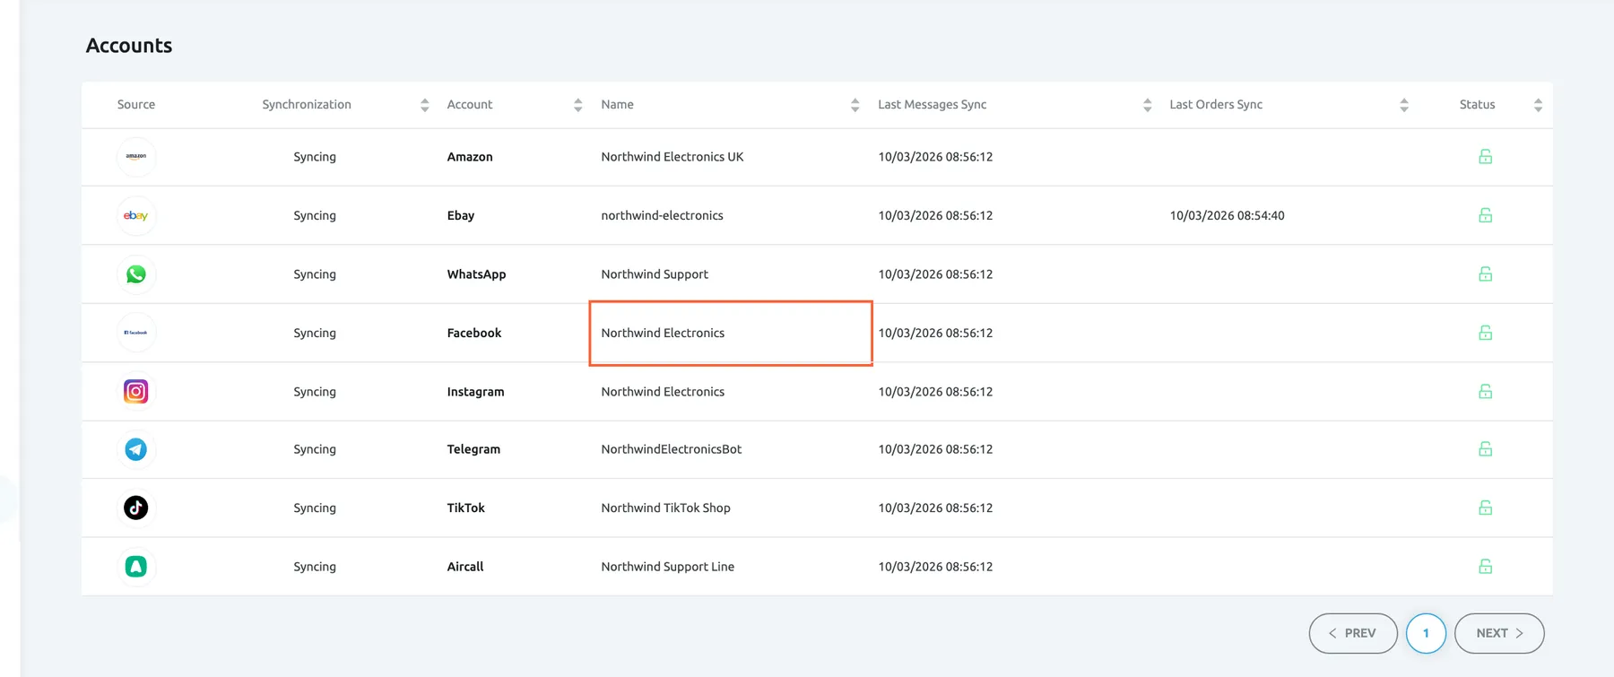Click the Telegram source icon
The height and width of the screenshot is (677, 1614).
click(x=136, y=449)
